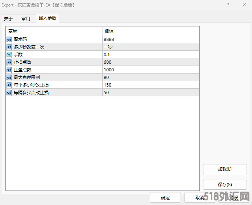Edit the 每个多少秒改止损 value 150
This screenshot has height=205, width=252.
150,85
